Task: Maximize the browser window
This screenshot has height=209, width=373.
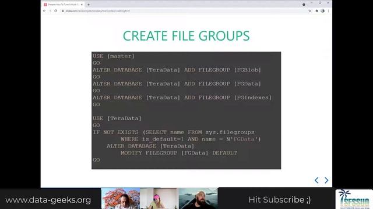Action: (x=320, y=3)
